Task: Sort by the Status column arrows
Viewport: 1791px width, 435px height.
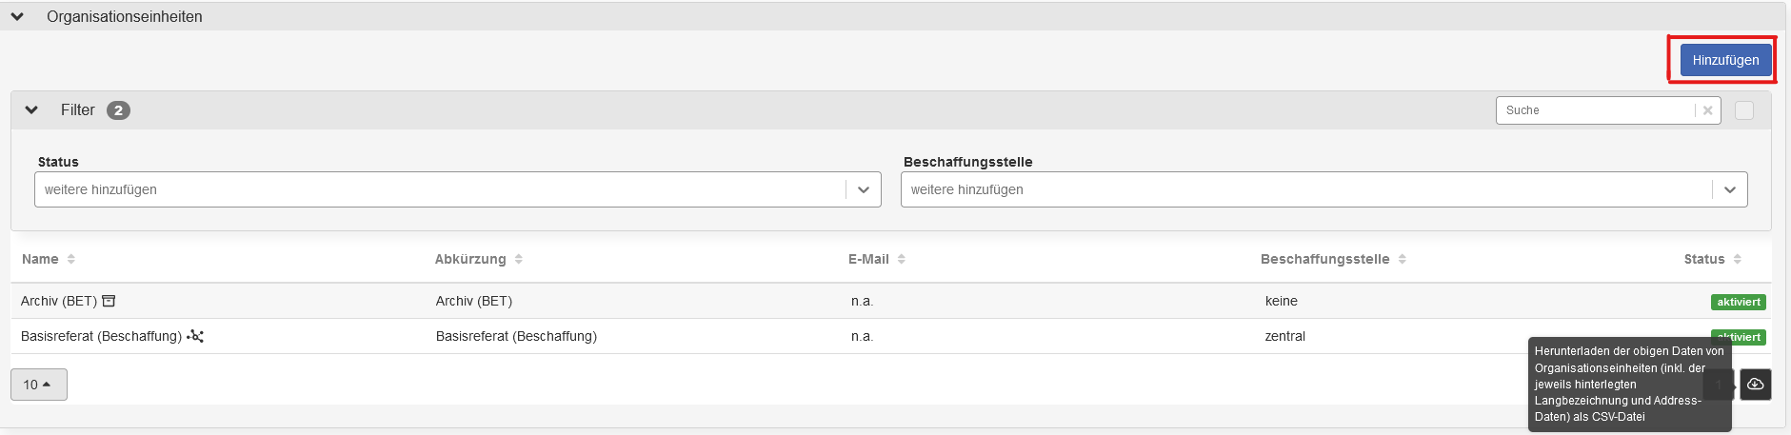Action: [1737, 259]
